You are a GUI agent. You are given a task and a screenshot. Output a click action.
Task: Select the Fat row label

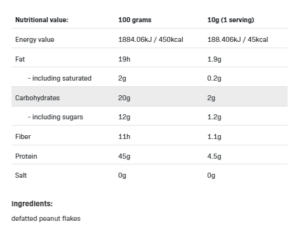click(x=20, y=59)
